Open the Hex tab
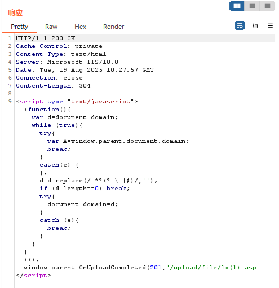The width and height of the screenshot is (279, 288). (80, 27)
